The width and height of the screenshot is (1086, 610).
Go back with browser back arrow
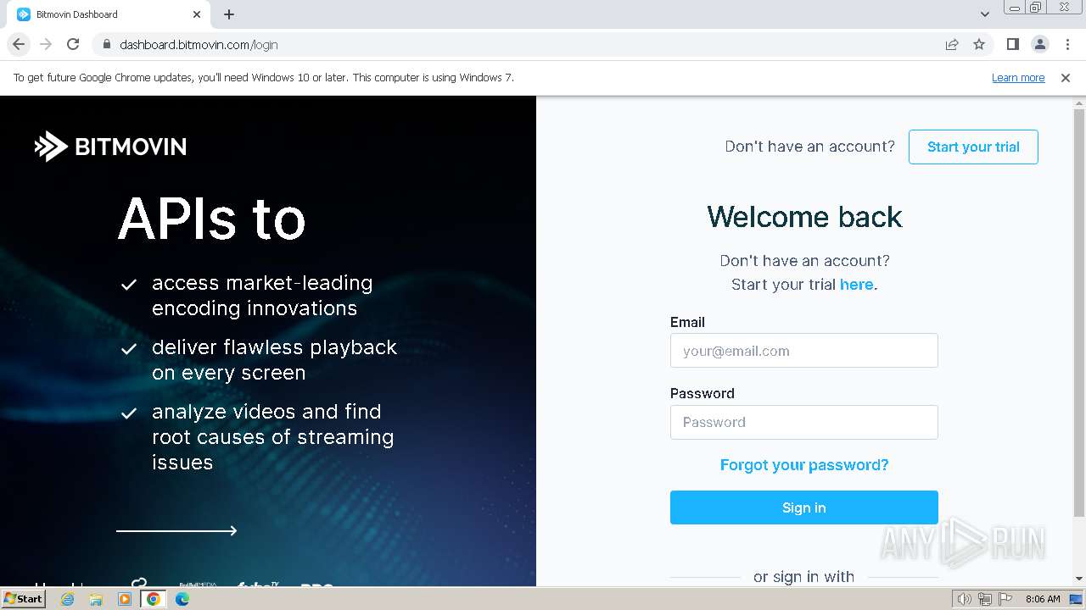pos(19,44)
